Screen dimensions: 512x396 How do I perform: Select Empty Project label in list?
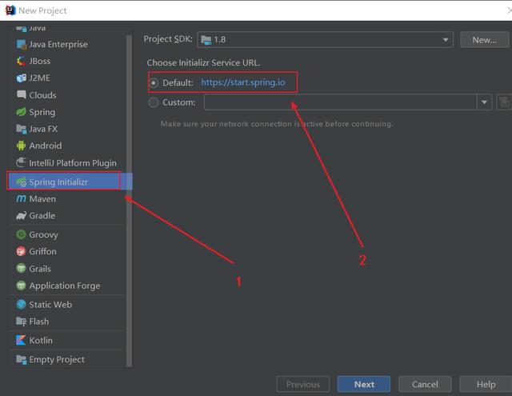[57, 359]
